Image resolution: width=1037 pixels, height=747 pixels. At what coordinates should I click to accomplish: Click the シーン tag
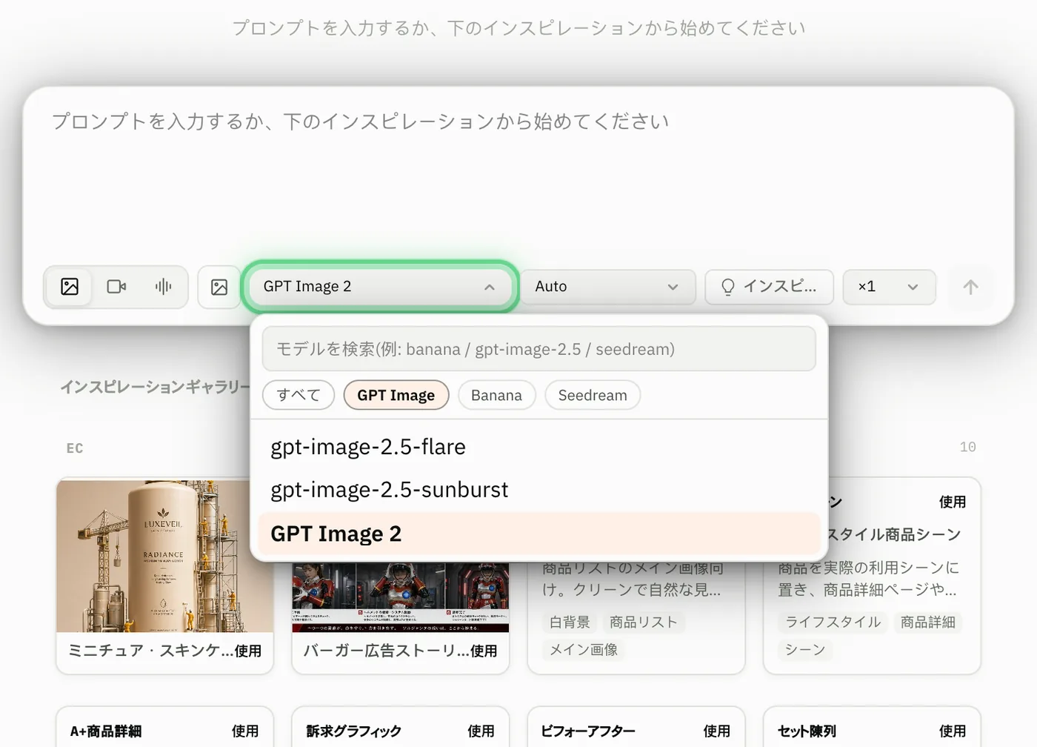(x=805, y=650)
